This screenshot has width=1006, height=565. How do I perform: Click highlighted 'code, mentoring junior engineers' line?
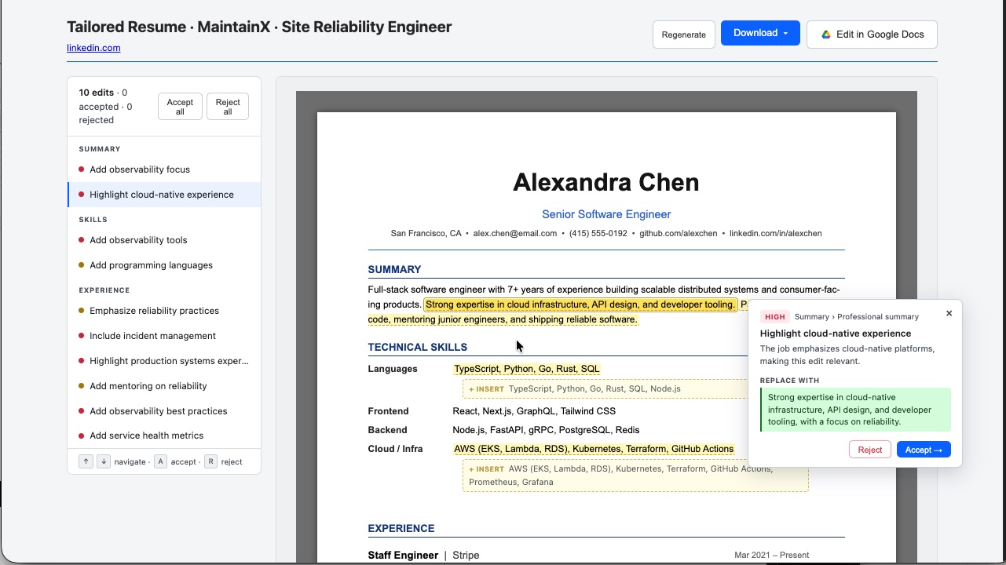click(503, 319)
